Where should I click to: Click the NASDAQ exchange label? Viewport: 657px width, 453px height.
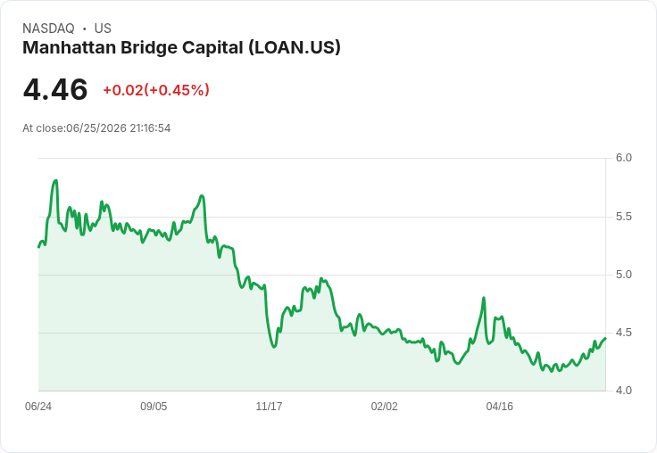click(x=48, y=29)
